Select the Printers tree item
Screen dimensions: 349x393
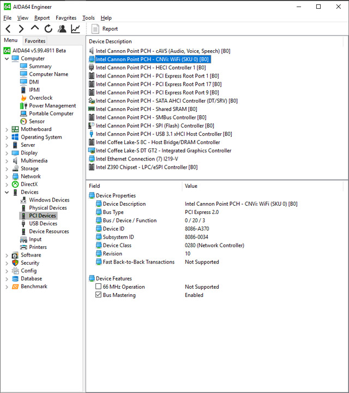pyautogui.click(x=38, y=247)
